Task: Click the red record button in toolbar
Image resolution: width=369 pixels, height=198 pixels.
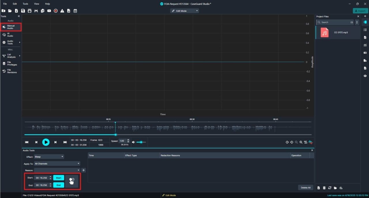Action: point(56,11)
